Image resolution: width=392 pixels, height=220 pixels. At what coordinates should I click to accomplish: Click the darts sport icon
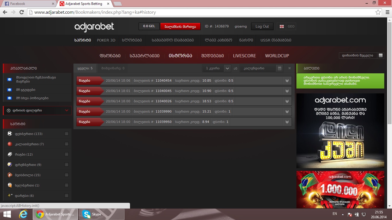[x=10, y=196]
